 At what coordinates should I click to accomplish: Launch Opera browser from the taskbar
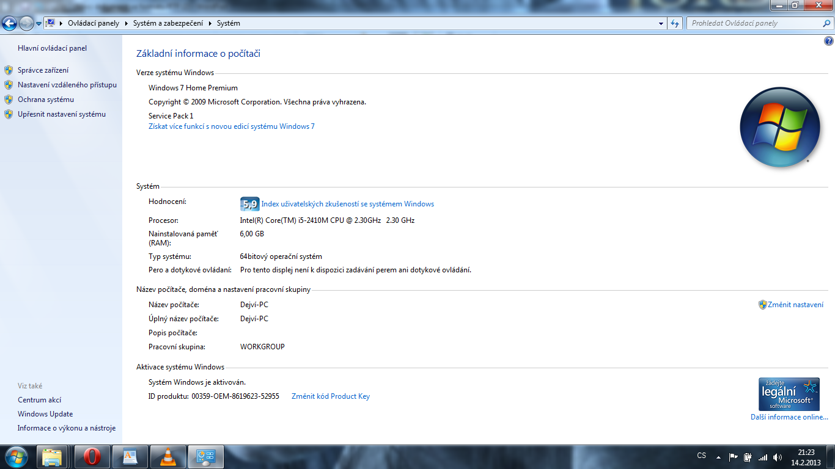(x=92, y=457)
